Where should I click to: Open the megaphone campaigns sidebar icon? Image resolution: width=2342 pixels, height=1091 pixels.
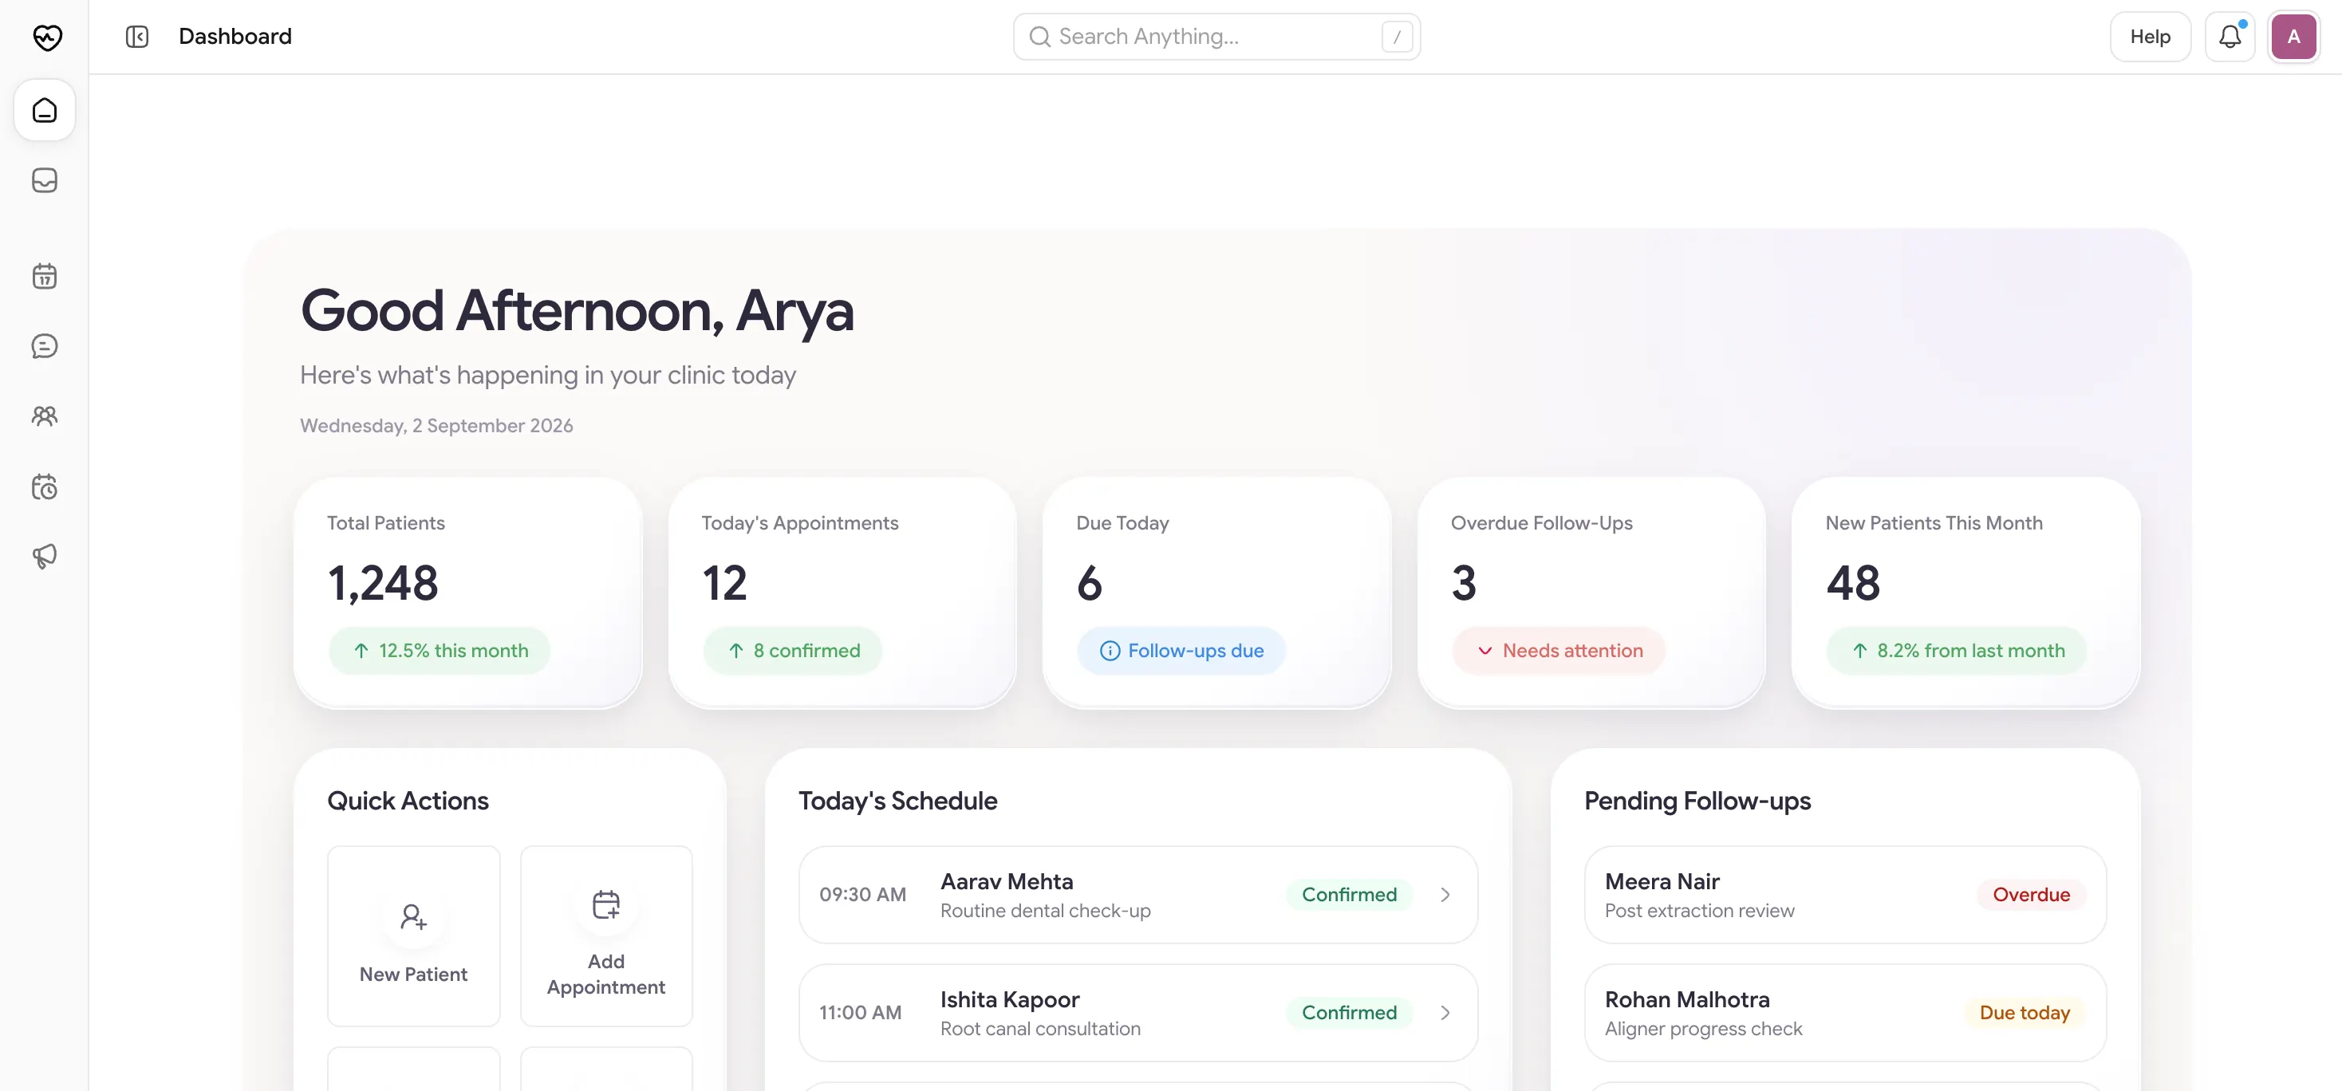(x=45, y=557)
